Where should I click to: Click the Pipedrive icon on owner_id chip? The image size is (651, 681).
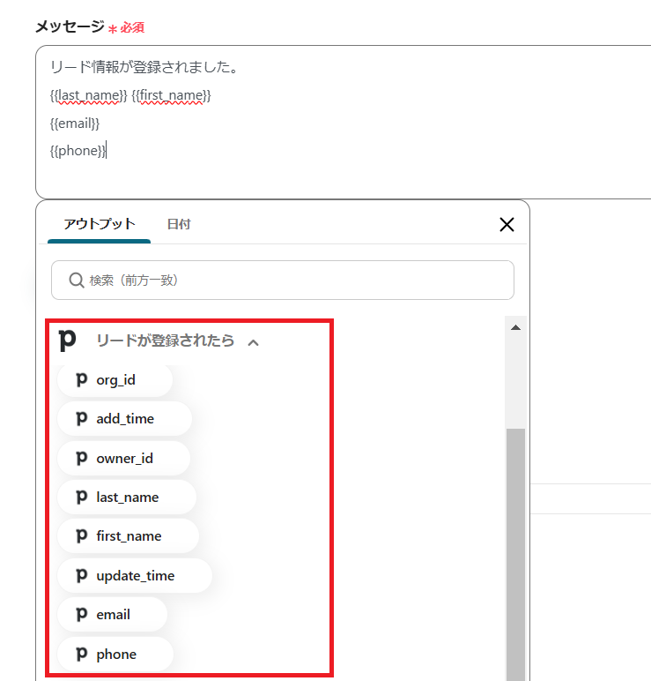tap(82, 458)
